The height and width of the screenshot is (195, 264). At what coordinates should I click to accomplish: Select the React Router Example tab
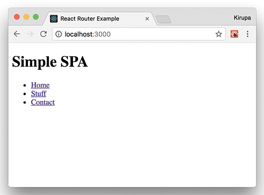pos(99,19)
